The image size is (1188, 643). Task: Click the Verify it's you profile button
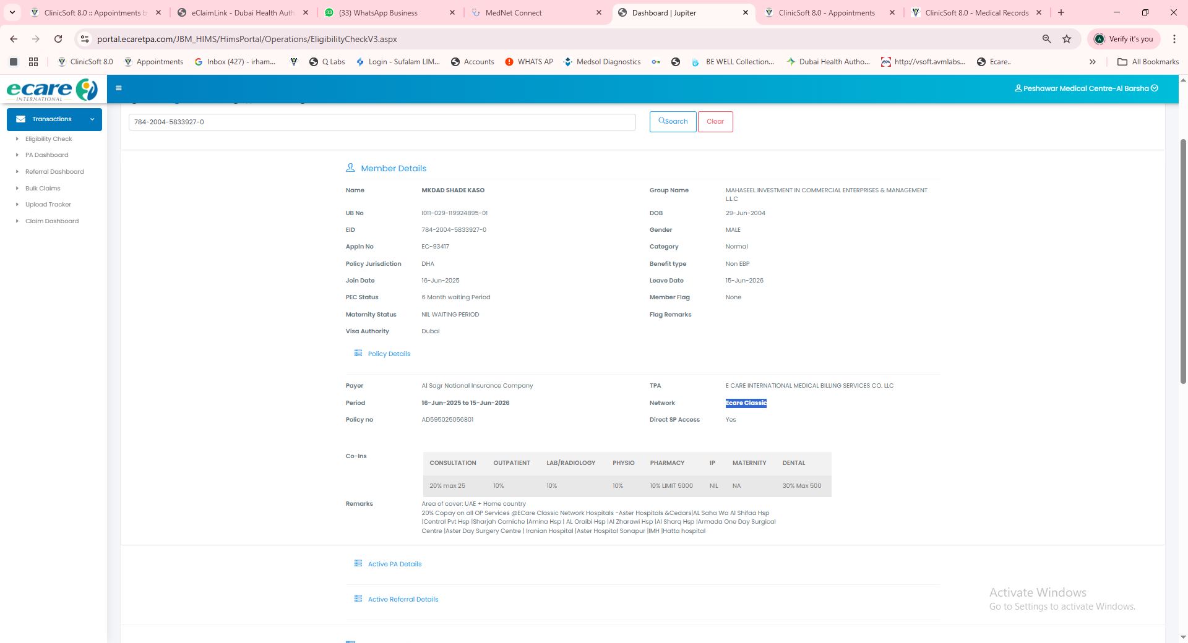pos(1124,39)
